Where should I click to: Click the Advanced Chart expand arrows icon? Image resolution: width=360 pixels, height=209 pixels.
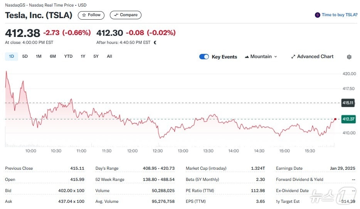[x=293, y=57]
